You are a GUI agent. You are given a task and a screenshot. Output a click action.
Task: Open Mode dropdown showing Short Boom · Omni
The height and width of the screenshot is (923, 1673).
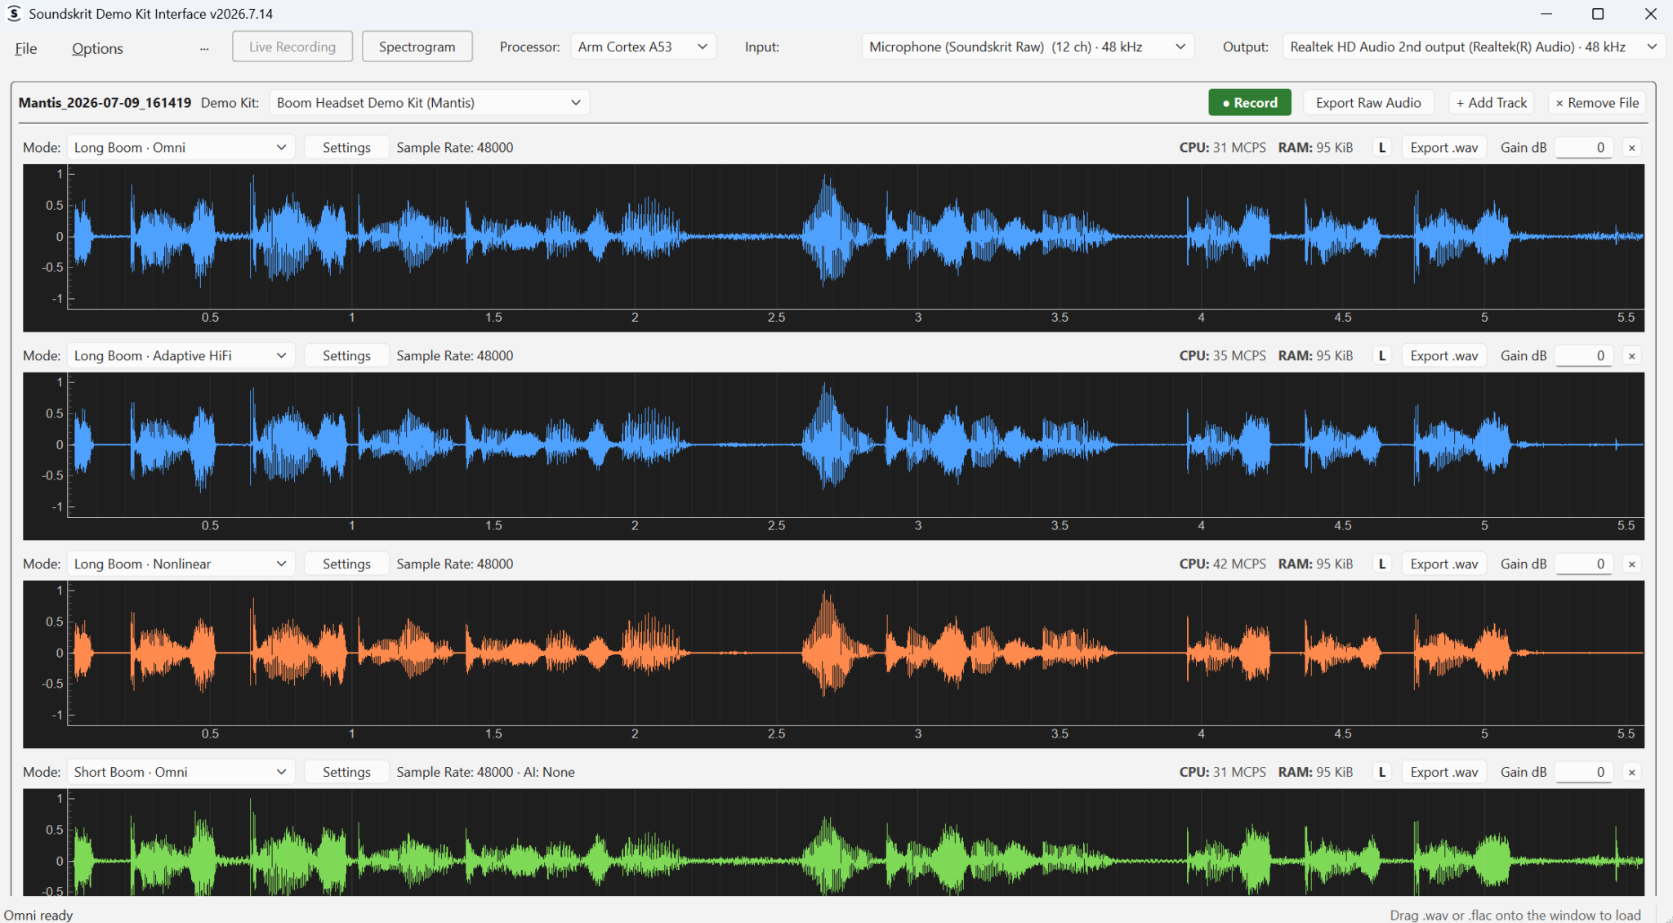[x=180, y=773]
